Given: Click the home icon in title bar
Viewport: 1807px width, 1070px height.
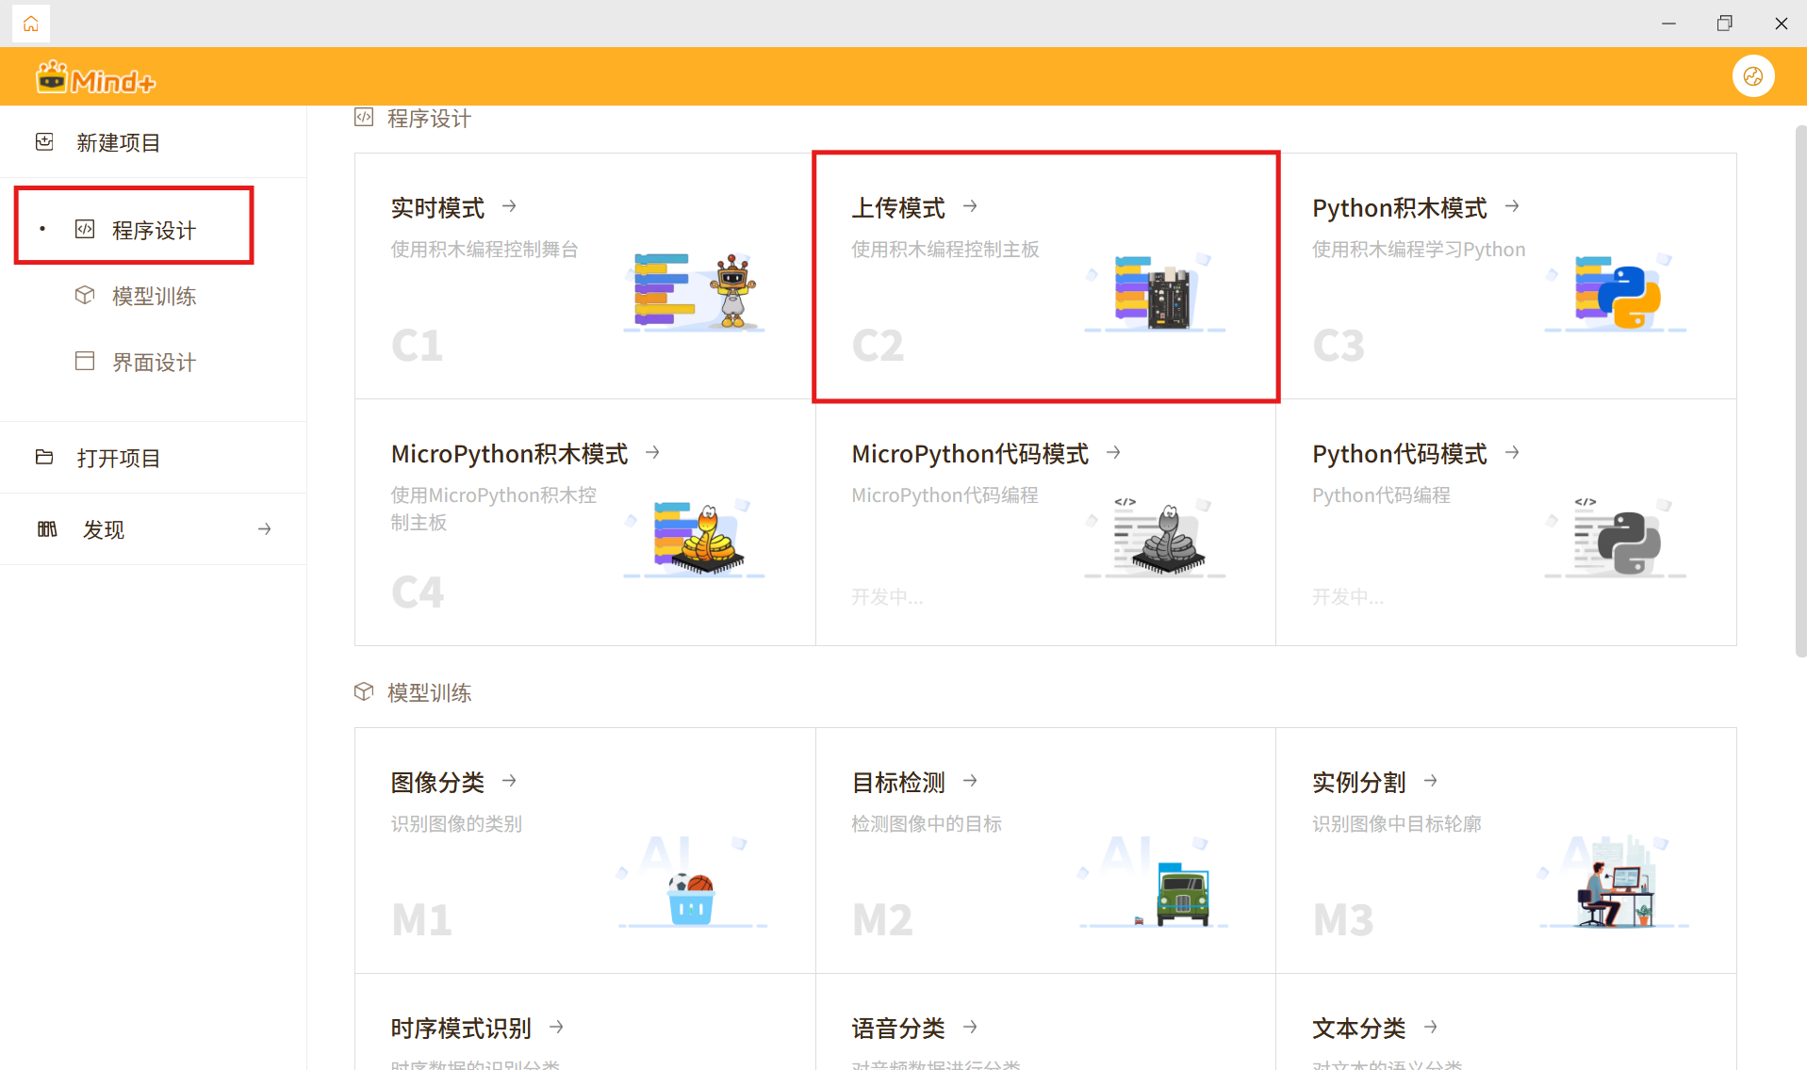Looking at the screenshot, I should click(31, 24).
